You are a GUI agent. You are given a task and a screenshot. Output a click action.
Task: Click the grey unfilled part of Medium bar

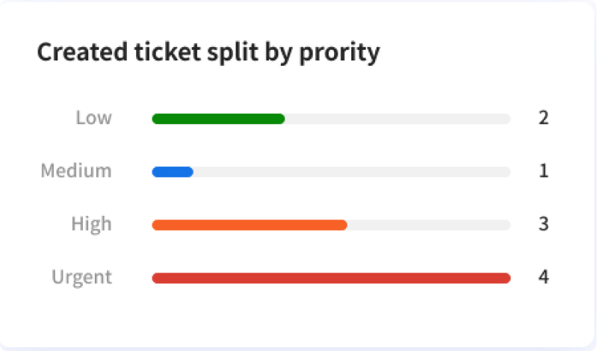(x=352, y=172)
